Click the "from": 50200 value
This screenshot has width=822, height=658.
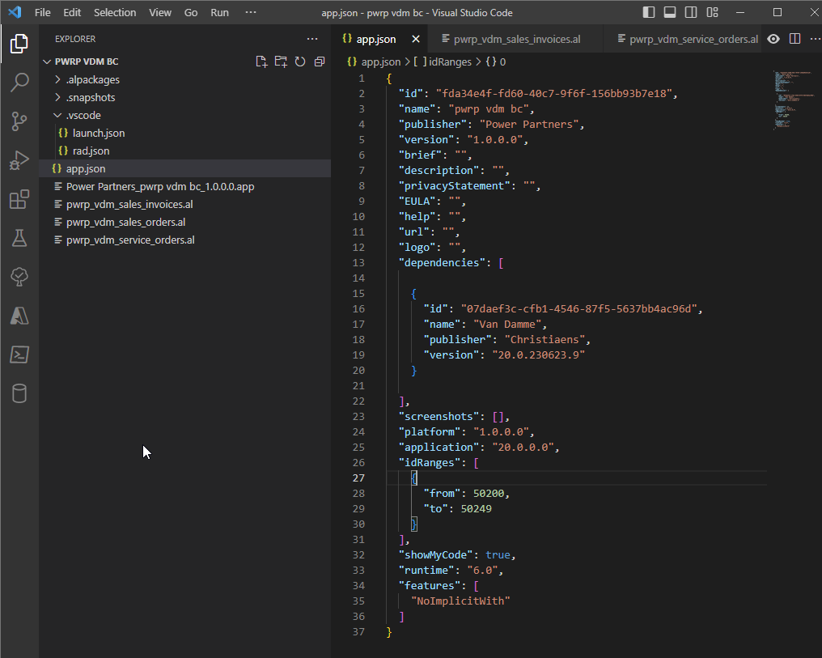tap(489, 494)
